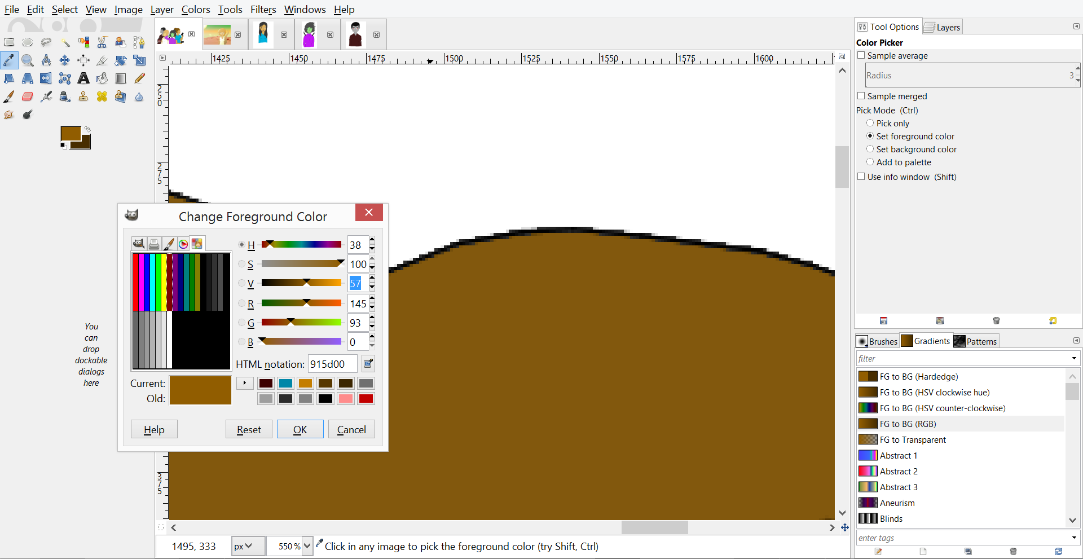Select the Crop tool
Screen dimensions: 1083x559
pyautogui.click(x=102, y=60)
